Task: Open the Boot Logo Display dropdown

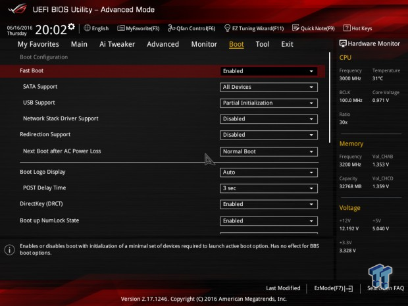Action: pos(268,172)
